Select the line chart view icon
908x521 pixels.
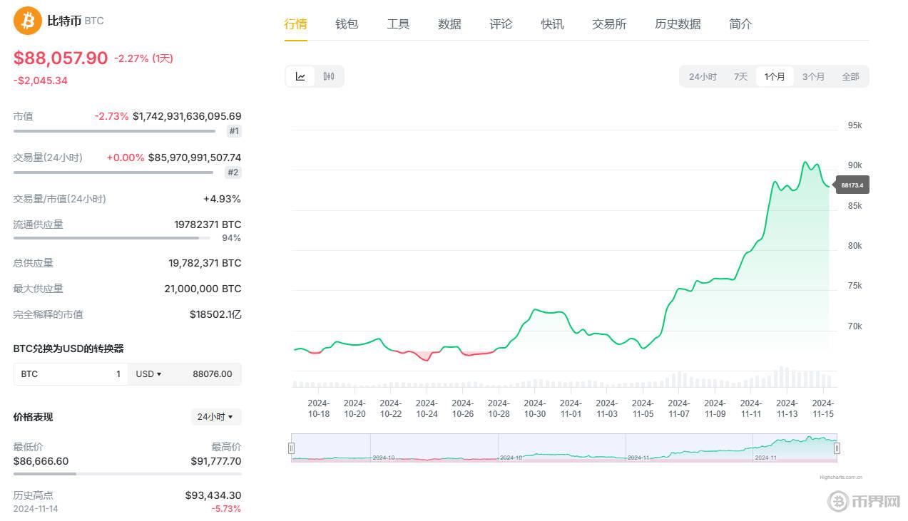[x=300, y=76]
